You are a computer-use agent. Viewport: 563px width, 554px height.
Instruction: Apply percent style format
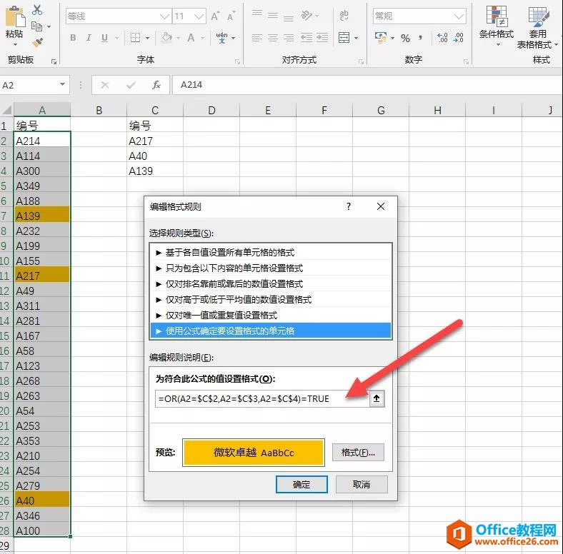point(405,38)
